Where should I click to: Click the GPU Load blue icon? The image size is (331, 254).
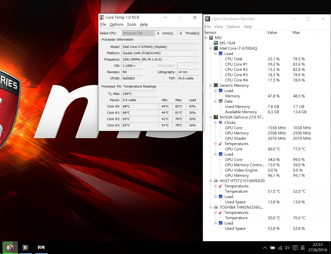221,154
